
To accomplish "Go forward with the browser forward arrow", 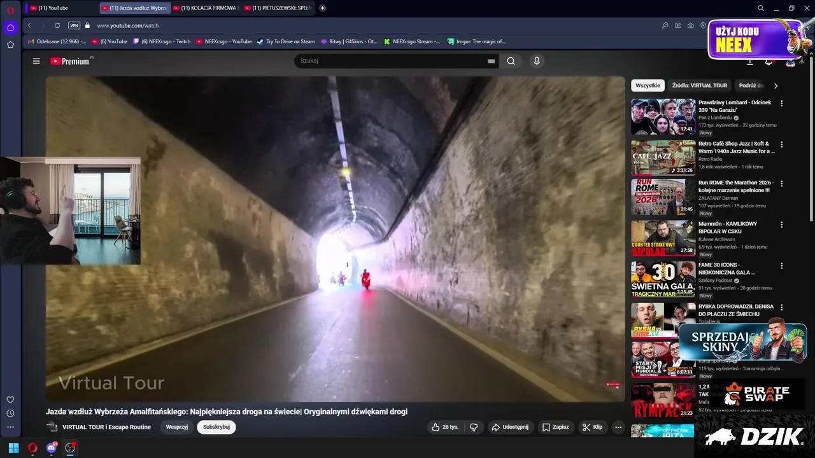I will (x=43, y=25).
